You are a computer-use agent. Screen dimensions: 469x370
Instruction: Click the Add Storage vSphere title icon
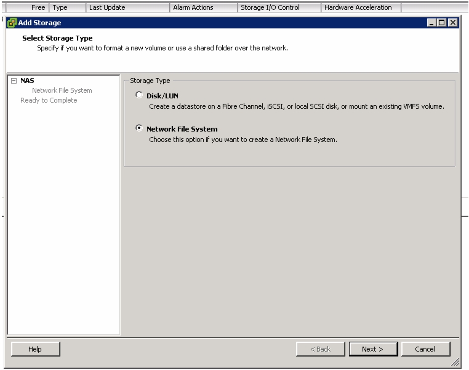pyautogui.click(x=12, y=23)
